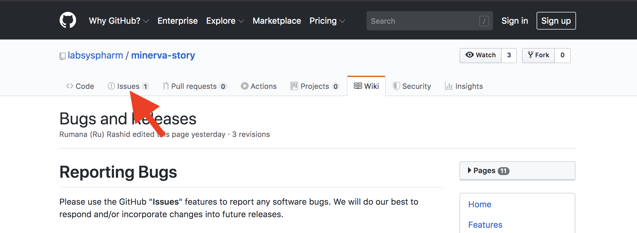Viewport: 637px width, 233px height.
Task: Select the Wiki tab
Action: tap(366, 86)
